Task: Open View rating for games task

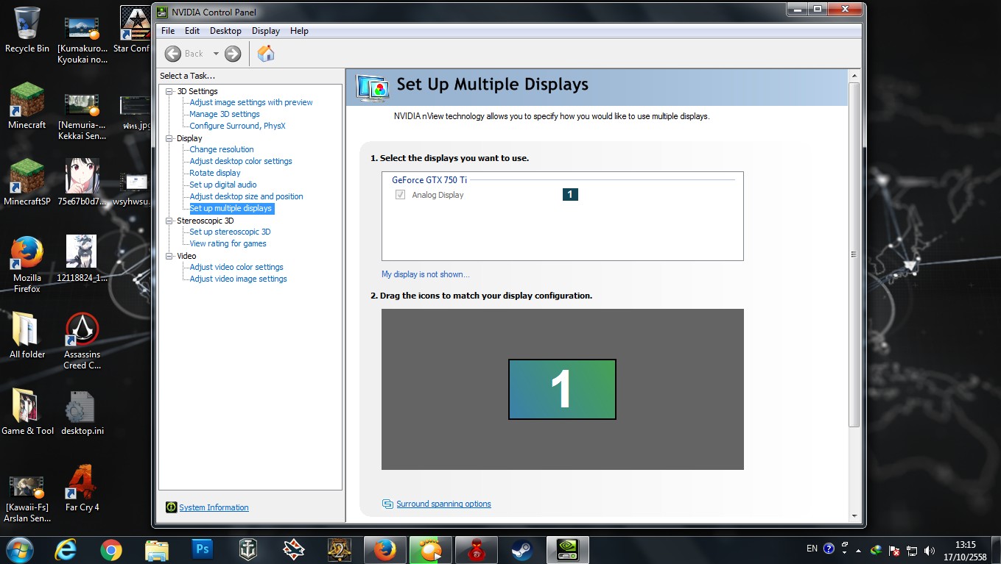Action: tap(228, 243)
